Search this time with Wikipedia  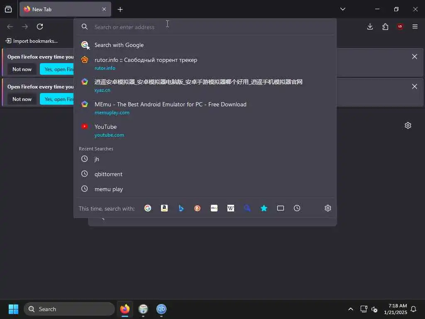pyautogui.click(x=231, y=208)
